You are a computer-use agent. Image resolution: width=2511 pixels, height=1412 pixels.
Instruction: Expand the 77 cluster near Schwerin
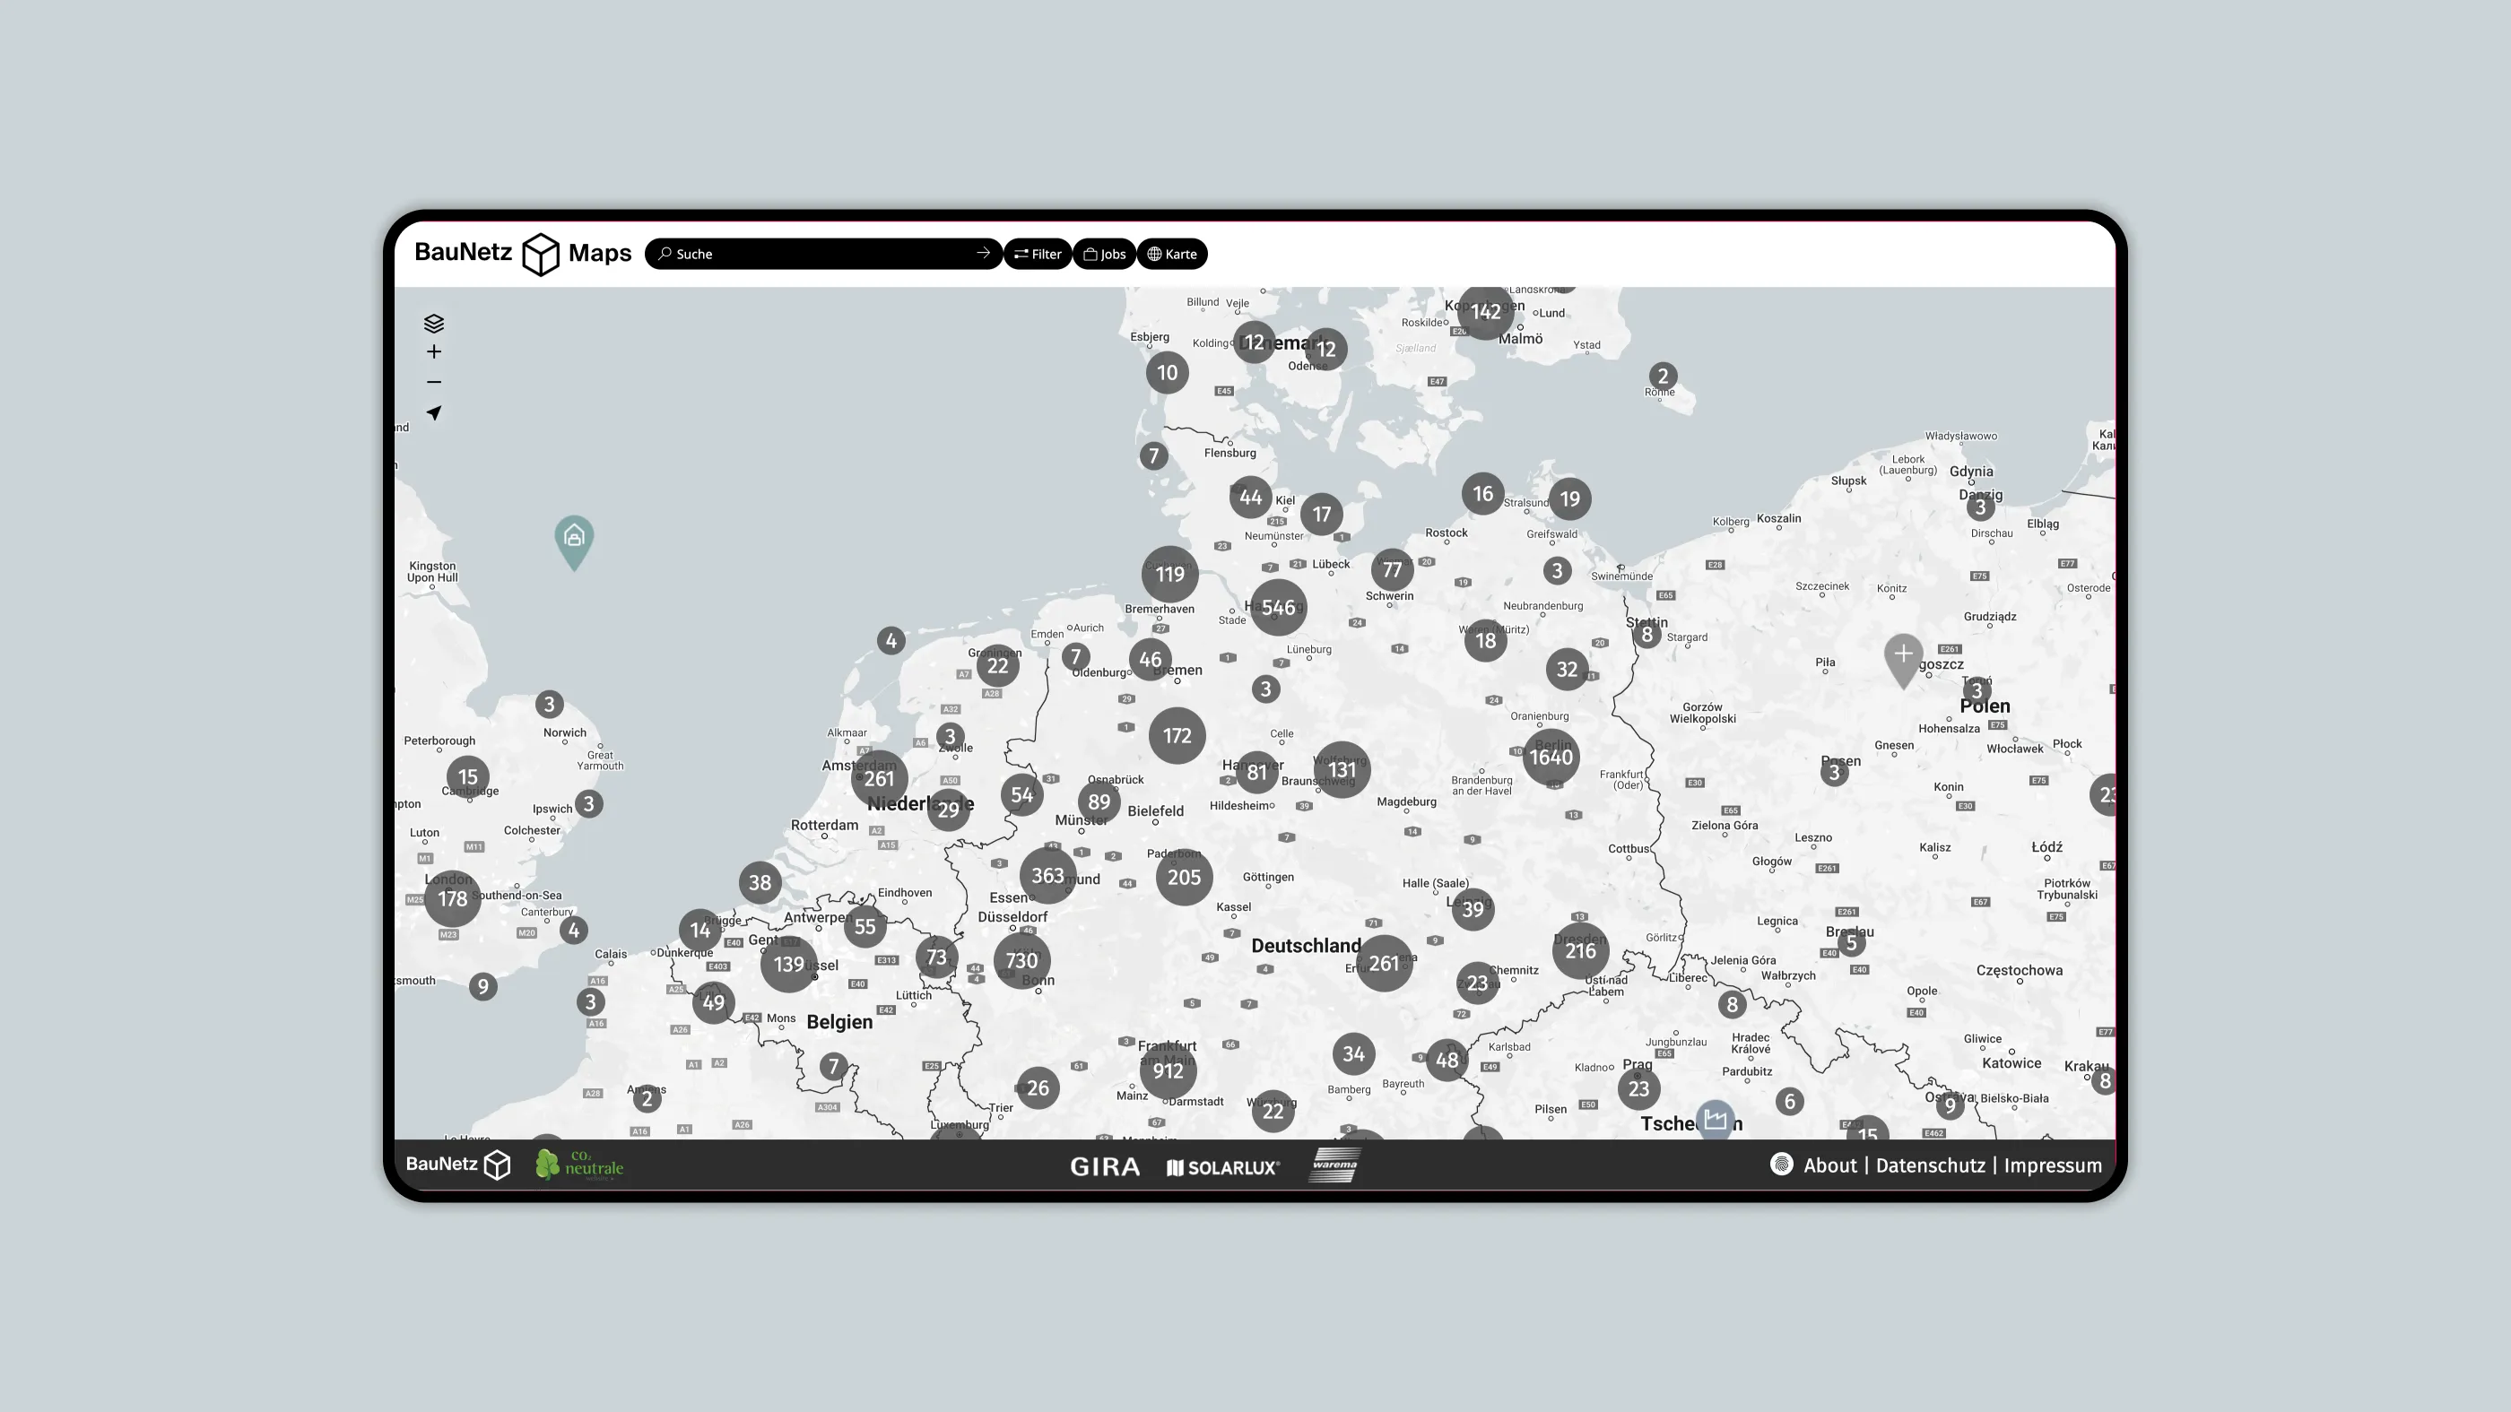pyautogui.click(x=1392, y=570)
